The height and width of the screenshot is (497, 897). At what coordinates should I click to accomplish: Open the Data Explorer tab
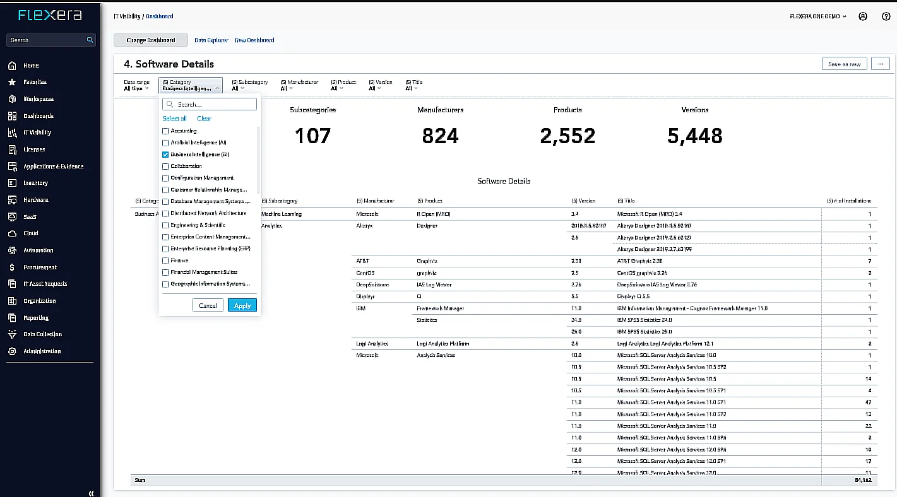(x=211, y=40)
